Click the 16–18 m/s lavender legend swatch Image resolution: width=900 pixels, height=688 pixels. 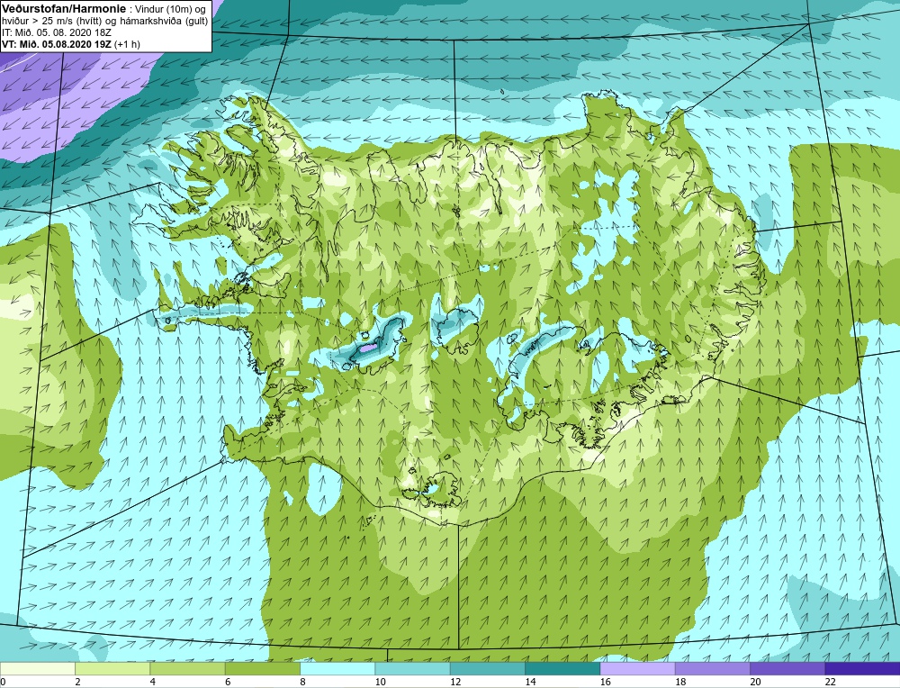coord(637,669)
